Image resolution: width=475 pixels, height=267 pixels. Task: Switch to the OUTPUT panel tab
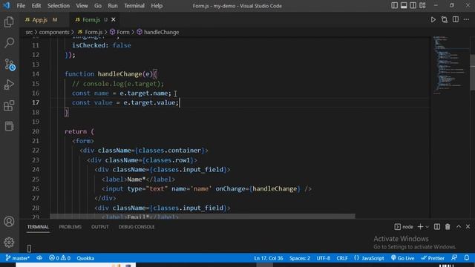pyautogui.click(x=100, y=227)
